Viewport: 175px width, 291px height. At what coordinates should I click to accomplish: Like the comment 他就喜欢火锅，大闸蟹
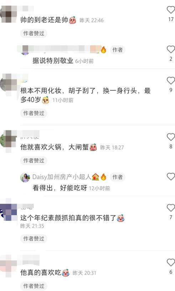pyautogui.click(x=171, y=137)
